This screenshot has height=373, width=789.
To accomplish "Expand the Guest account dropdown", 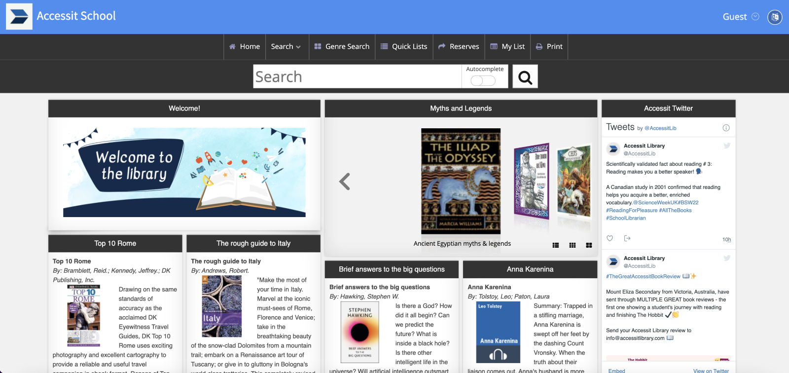I will click(741, 17).
